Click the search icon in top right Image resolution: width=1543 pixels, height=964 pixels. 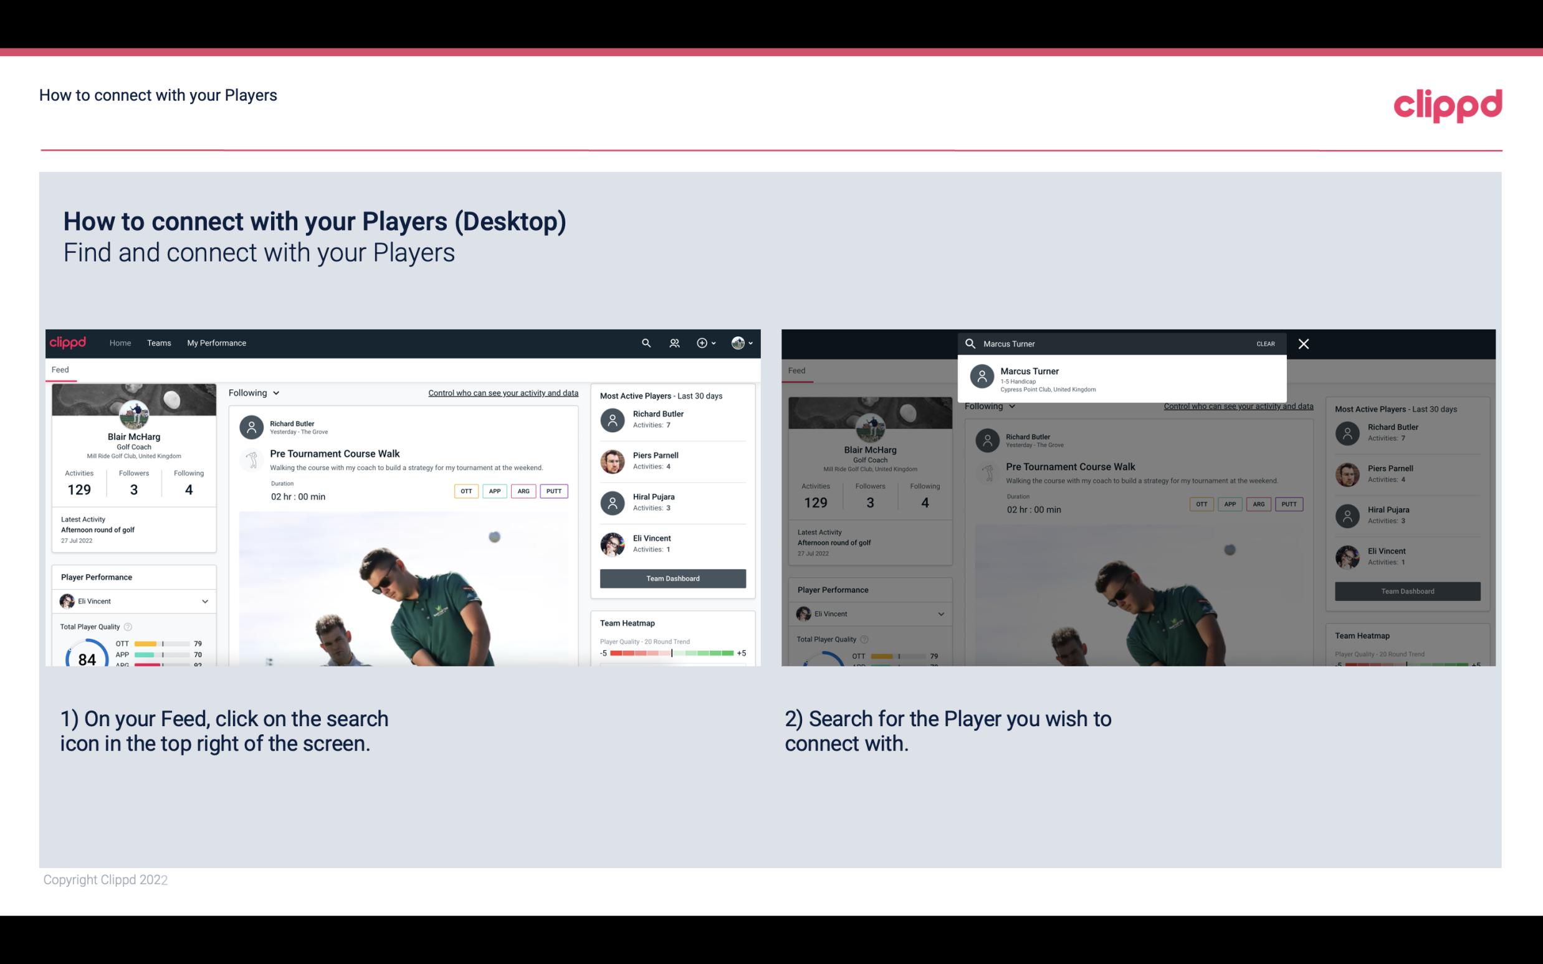644,342
